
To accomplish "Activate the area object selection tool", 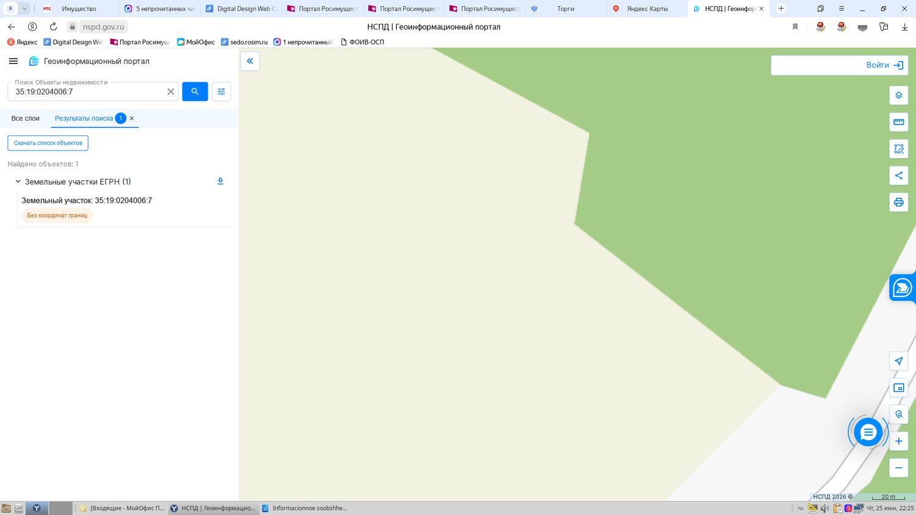I will click(x=899, y=149).
